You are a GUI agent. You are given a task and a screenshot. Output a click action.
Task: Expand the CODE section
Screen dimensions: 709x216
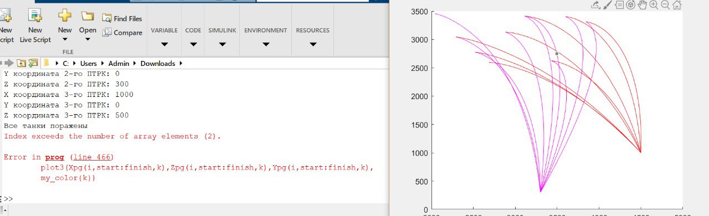pos(193,44)
